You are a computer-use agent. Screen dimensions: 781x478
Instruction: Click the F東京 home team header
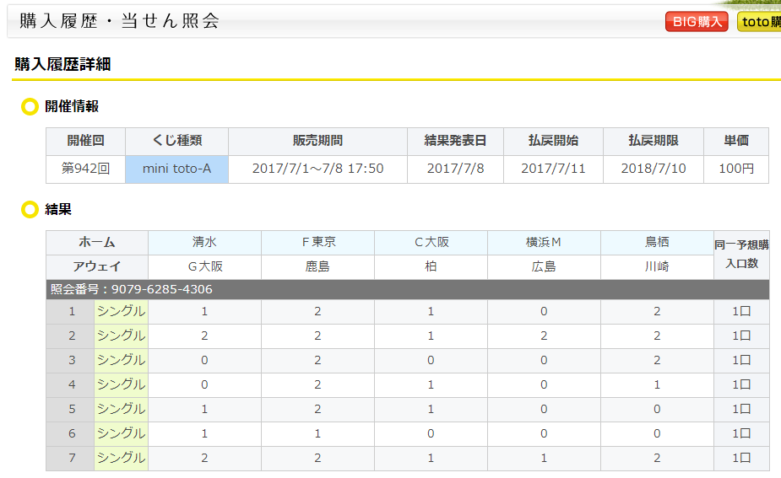tap(317, 243)
